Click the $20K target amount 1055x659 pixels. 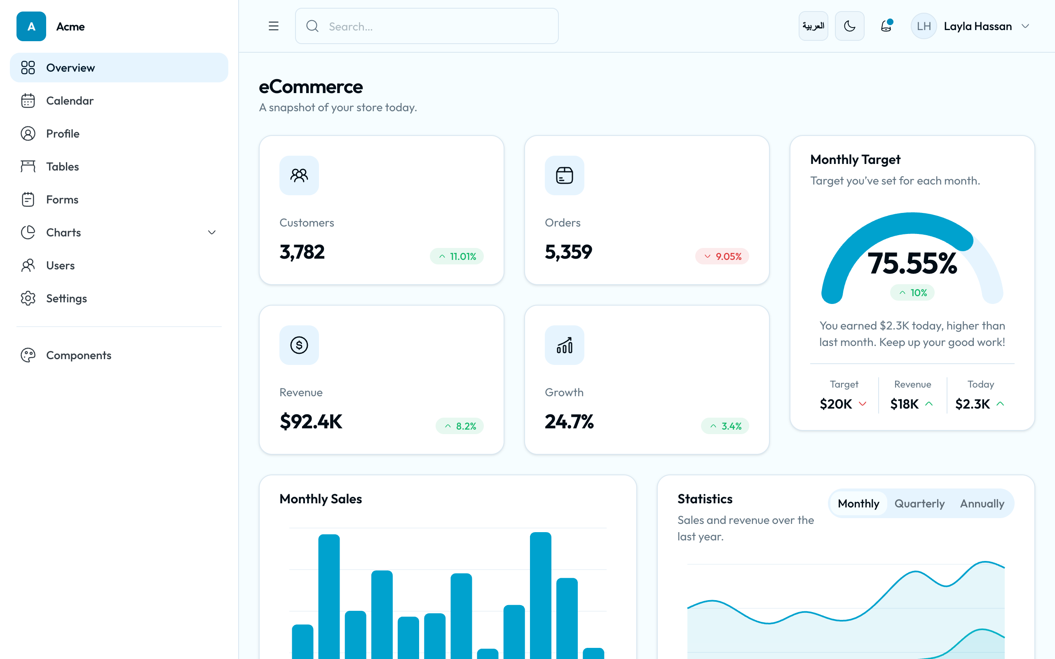pos(836,404)
